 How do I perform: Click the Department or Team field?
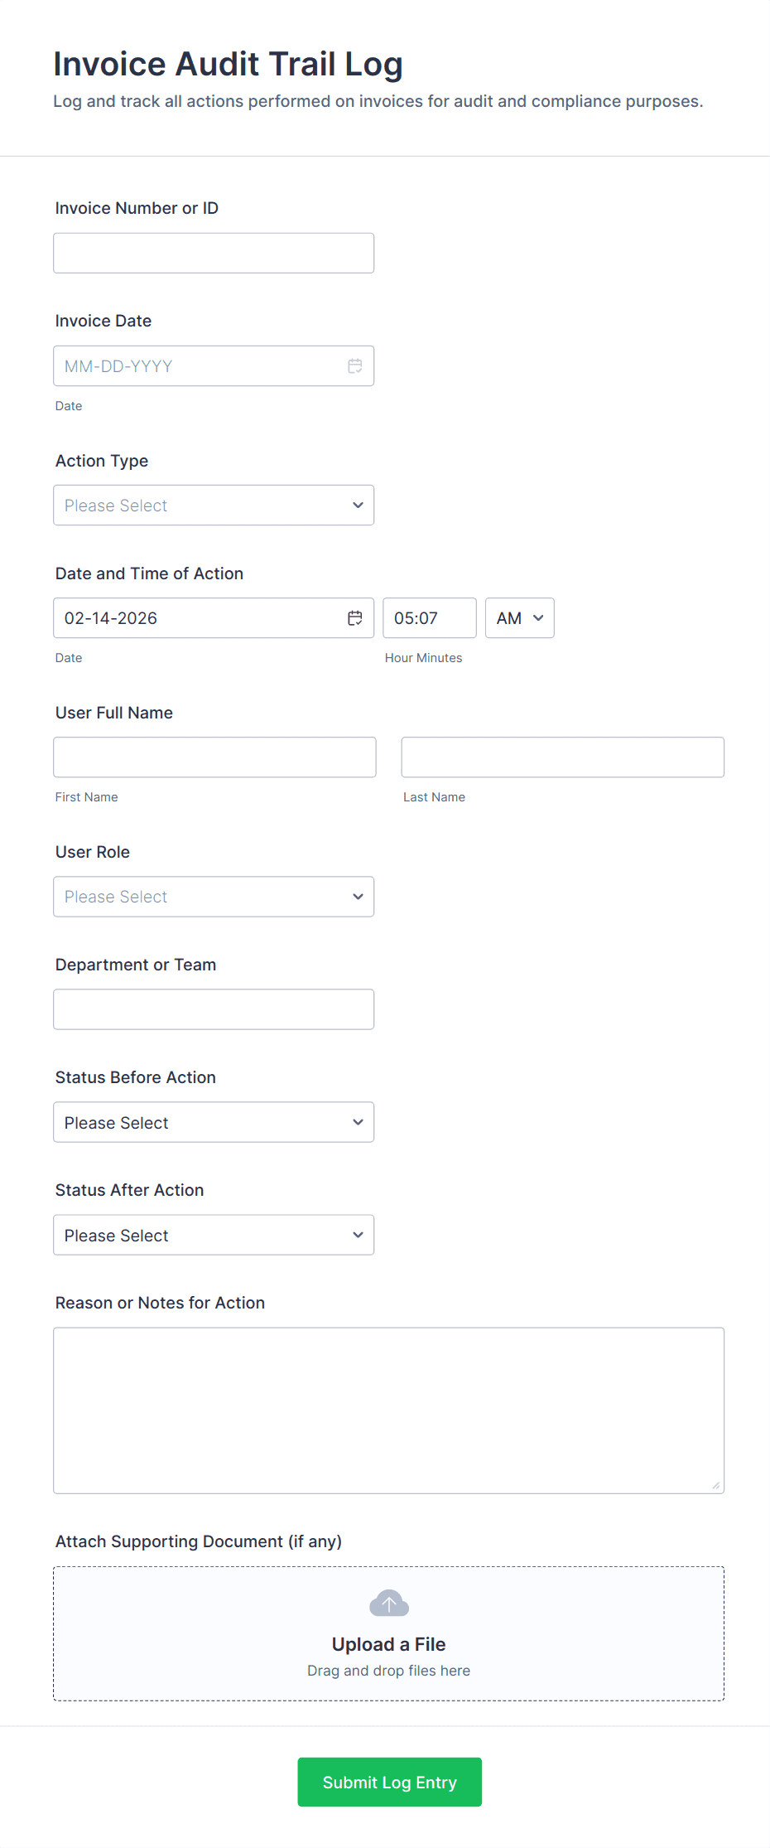(214, 1009)
